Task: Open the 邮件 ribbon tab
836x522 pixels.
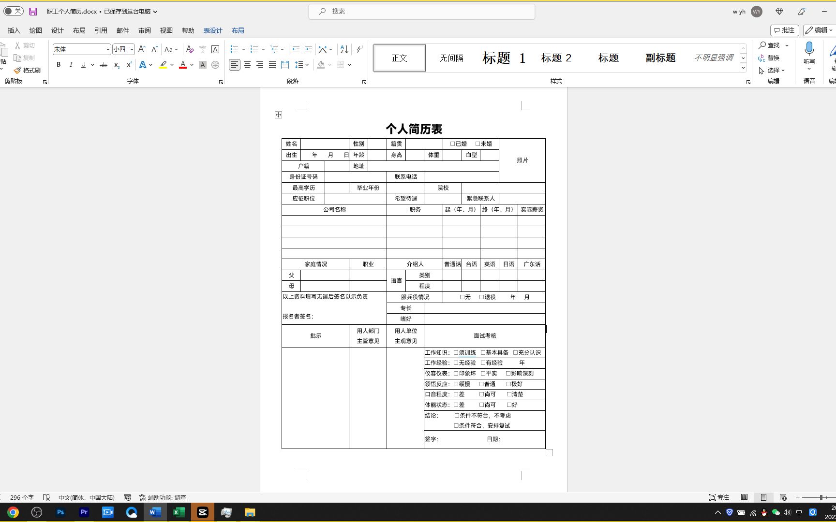Action: (122, 30)
